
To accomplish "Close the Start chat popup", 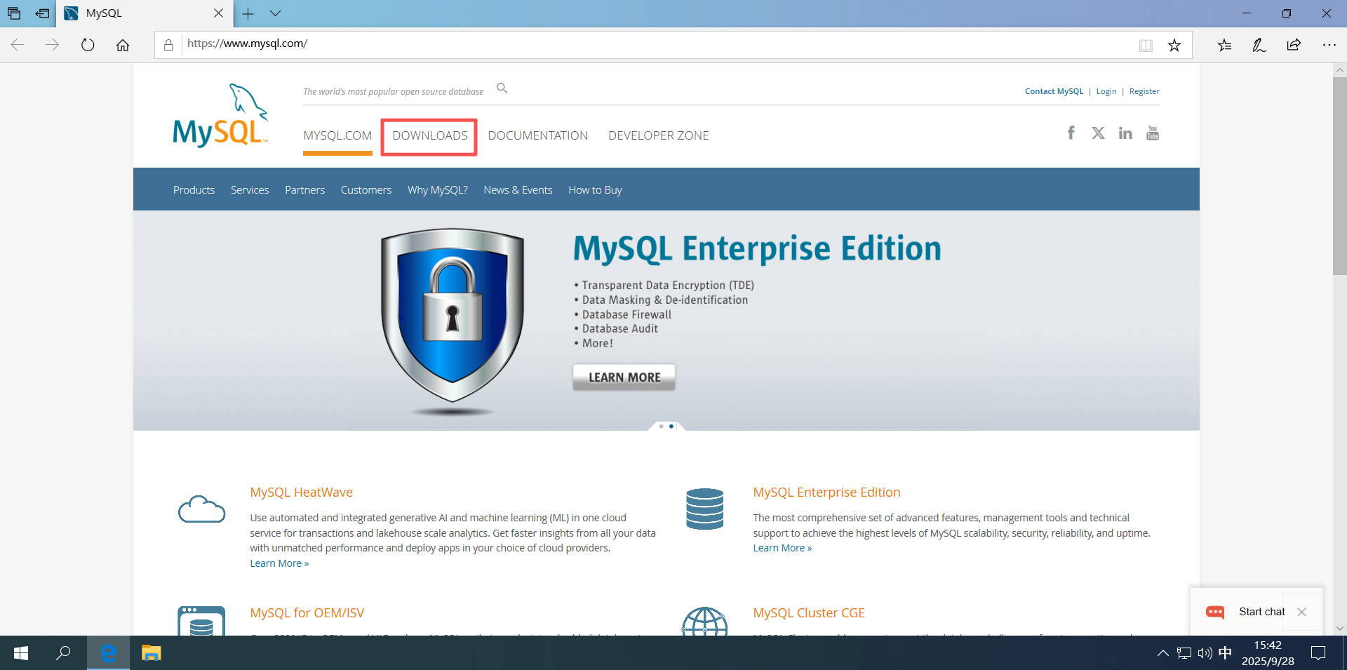I will 1302,612.
